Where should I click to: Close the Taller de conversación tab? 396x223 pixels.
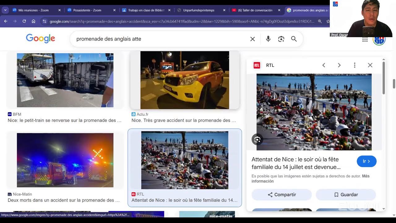279,10
